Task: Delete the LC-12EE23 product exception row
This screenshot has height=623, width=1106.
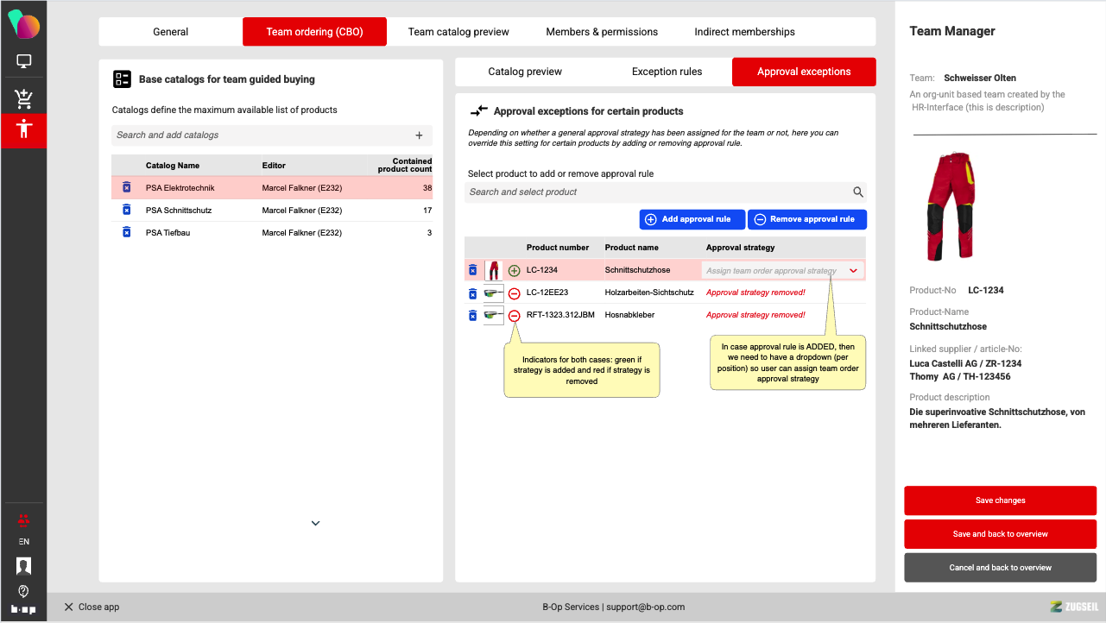Action: (472, 293)
